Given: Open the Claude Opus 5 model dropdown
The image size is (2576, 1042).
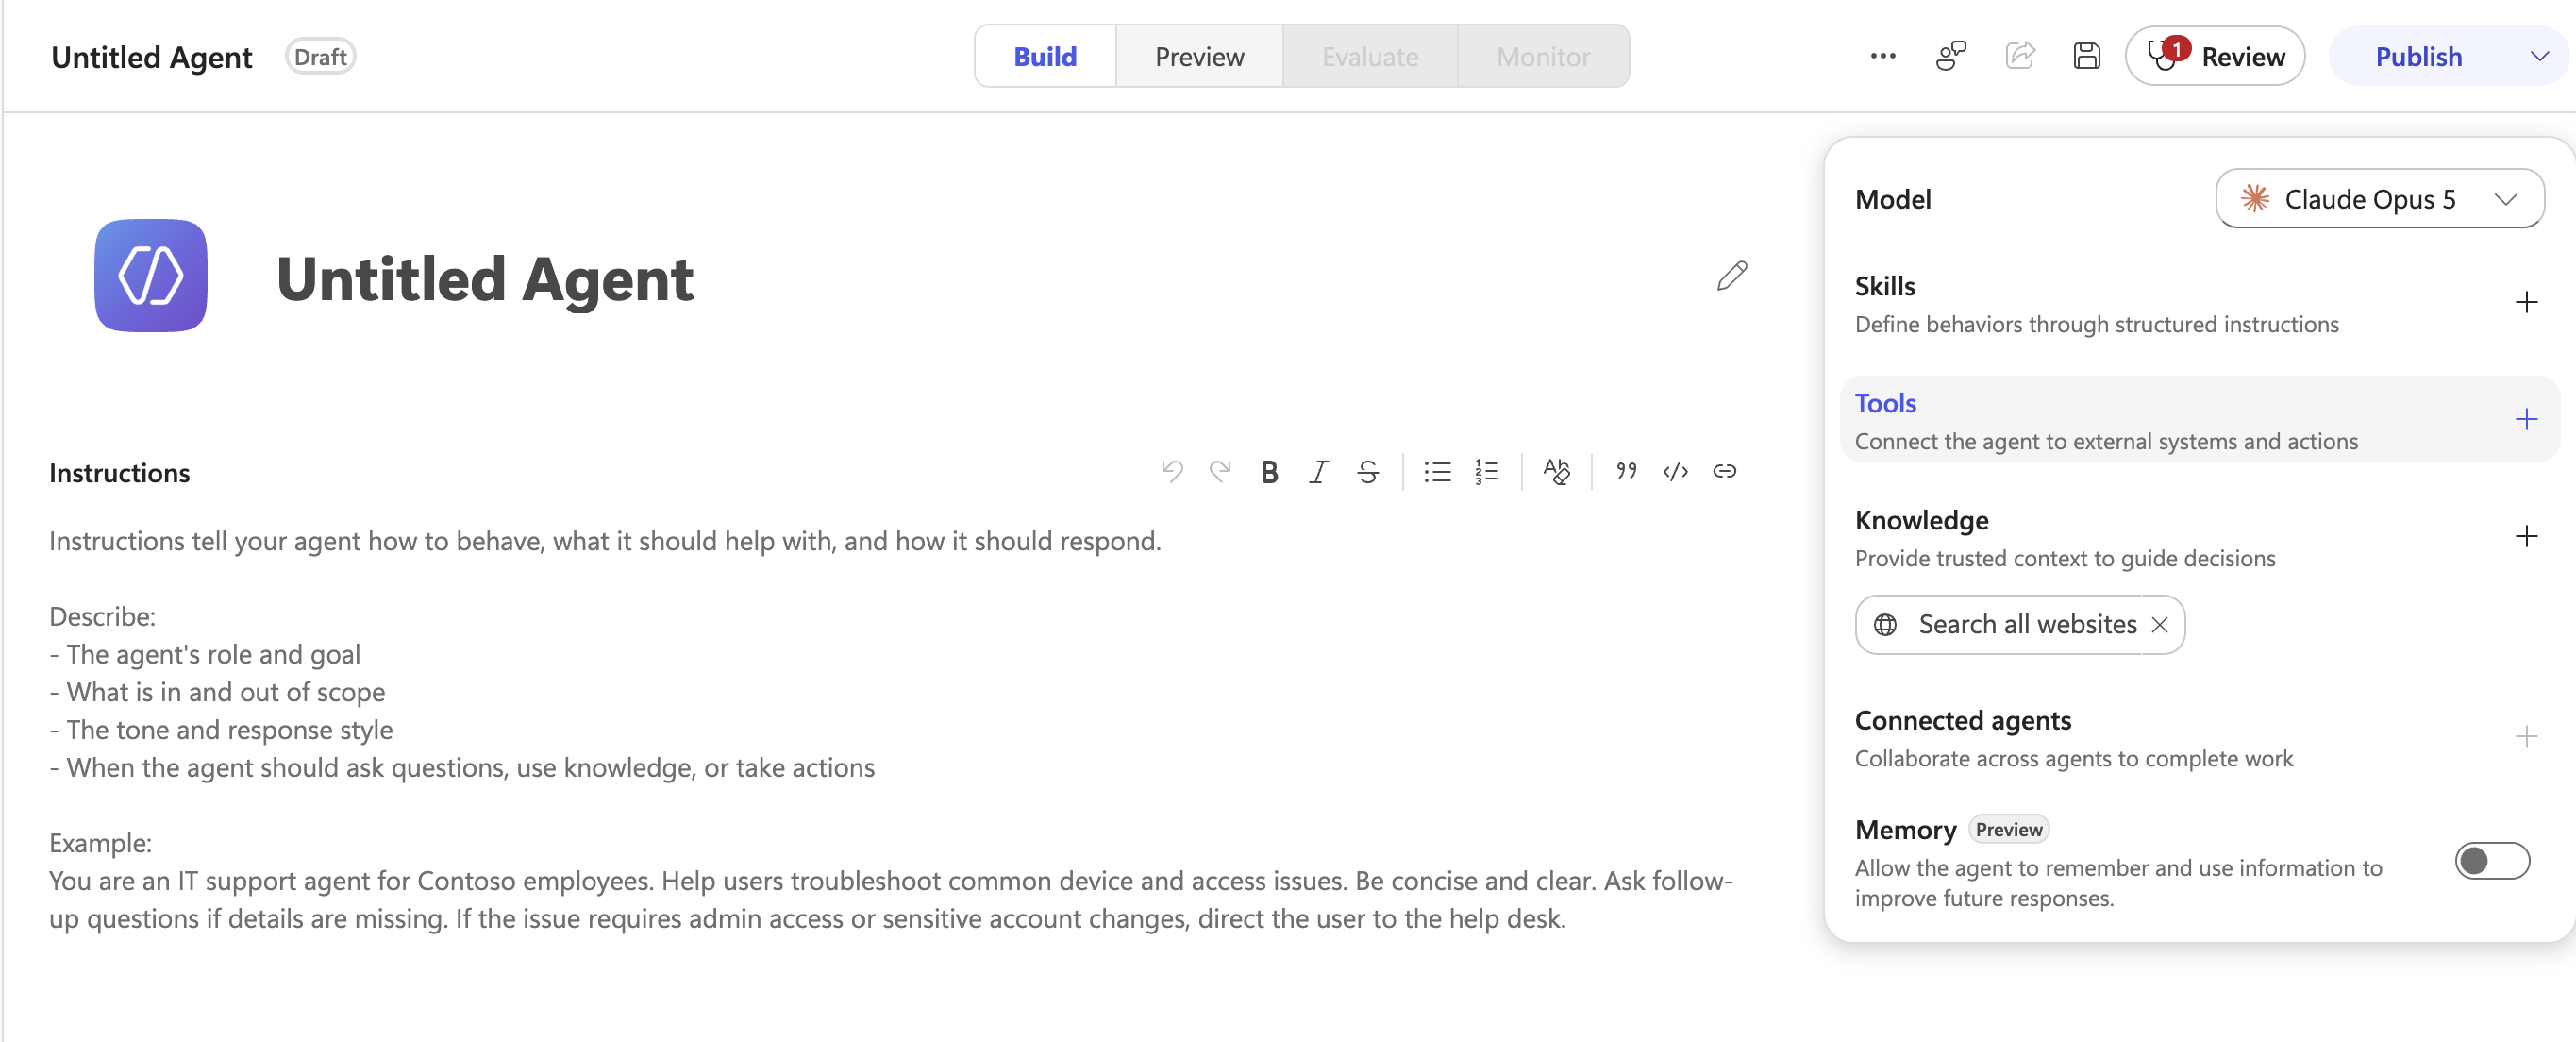Looking at the screenshot, I should (2379, 199).
